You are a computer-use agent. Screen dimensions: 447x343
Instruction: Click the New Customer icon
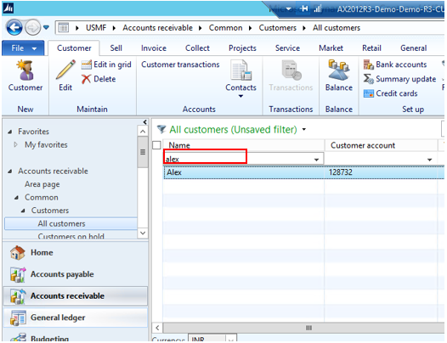pyautogui.click(x=25, y=70)
